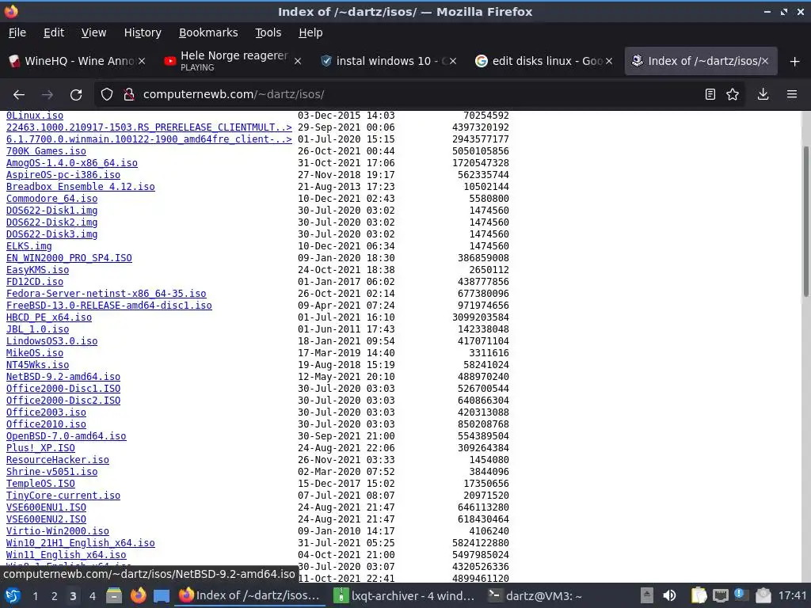Open the NetBSD-9.2-amd64.iso link
This screenshot has height=608, width=811.
[63, 377]
